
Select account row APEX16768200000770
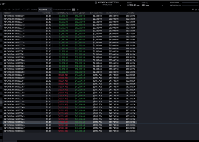[x=70, y=19]
